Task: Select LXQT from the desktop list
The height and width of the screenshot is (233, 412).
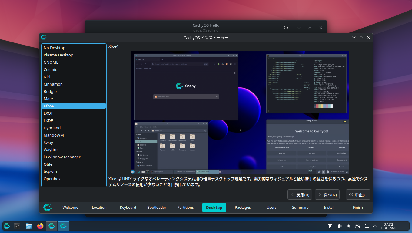Action: click(x=74, y=113)
